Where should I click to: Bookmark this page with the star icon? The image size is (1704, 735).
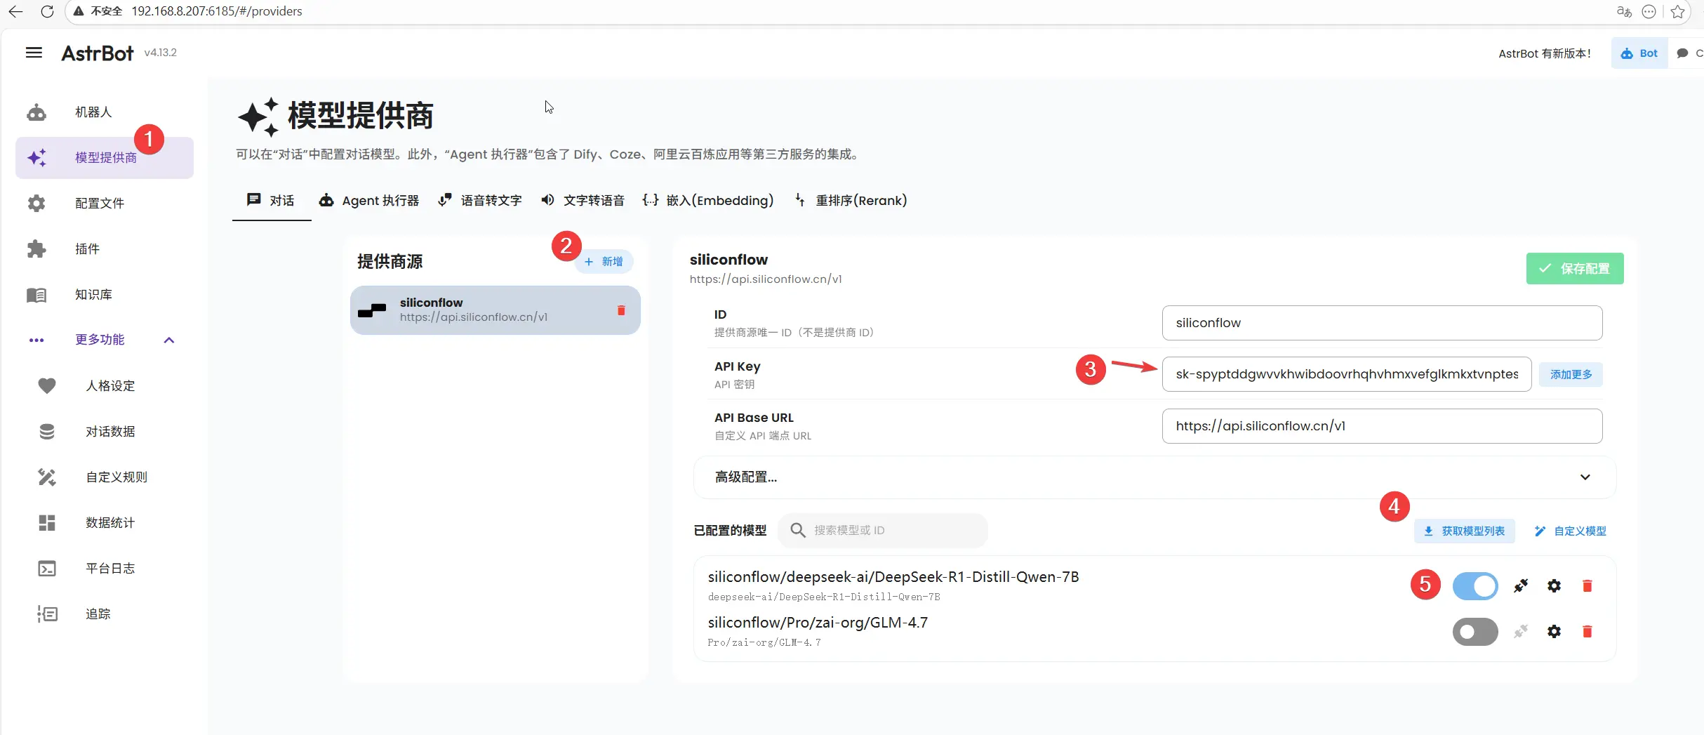1678,12
